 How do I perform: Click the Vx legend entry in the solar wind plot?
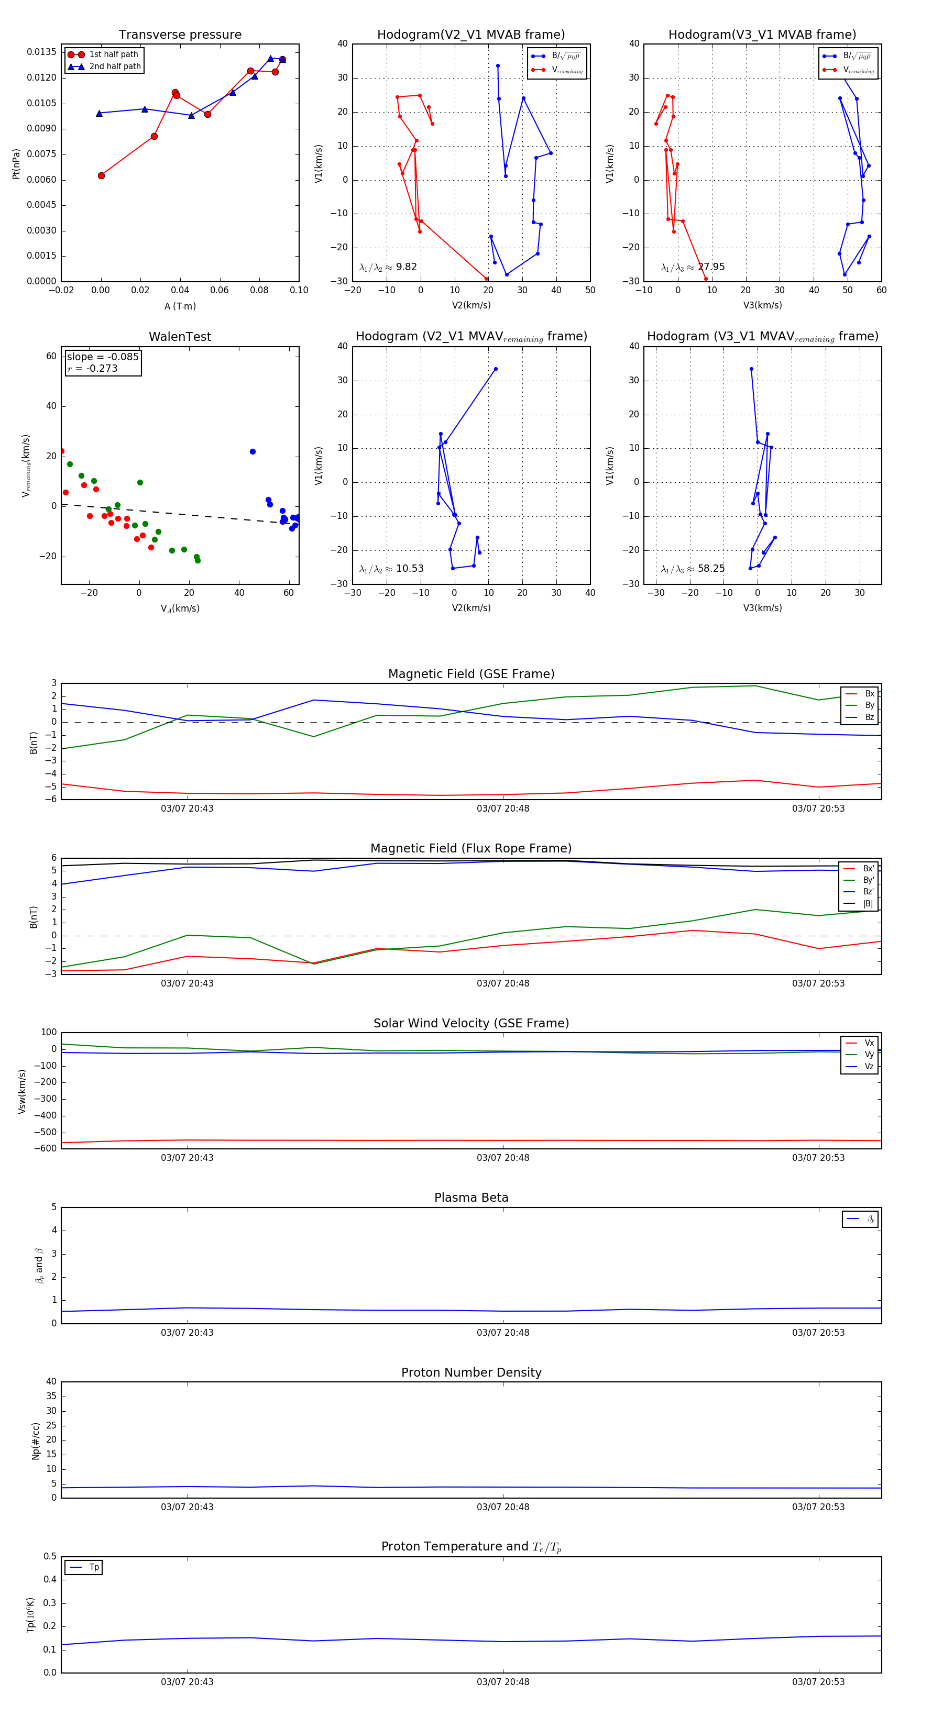860,1043
